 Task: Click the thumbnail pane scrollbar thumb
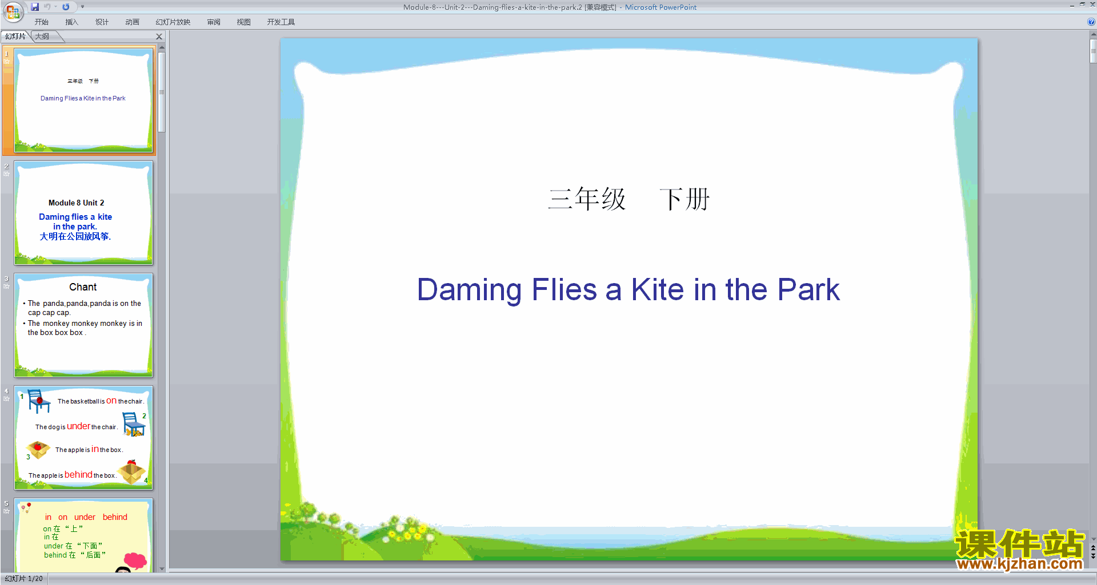coord(162,92)
